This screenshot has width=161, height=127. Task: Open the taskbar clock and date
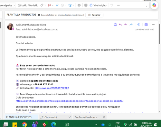(147, 124)
